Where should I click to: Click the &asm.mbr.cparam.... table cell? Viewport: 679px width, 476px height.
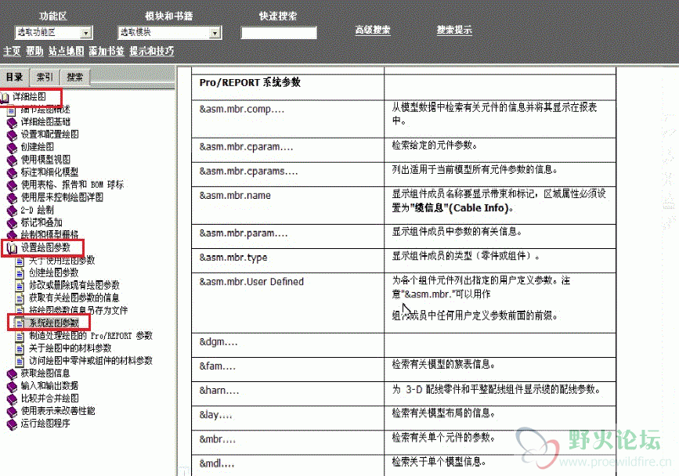click(287, 150)
